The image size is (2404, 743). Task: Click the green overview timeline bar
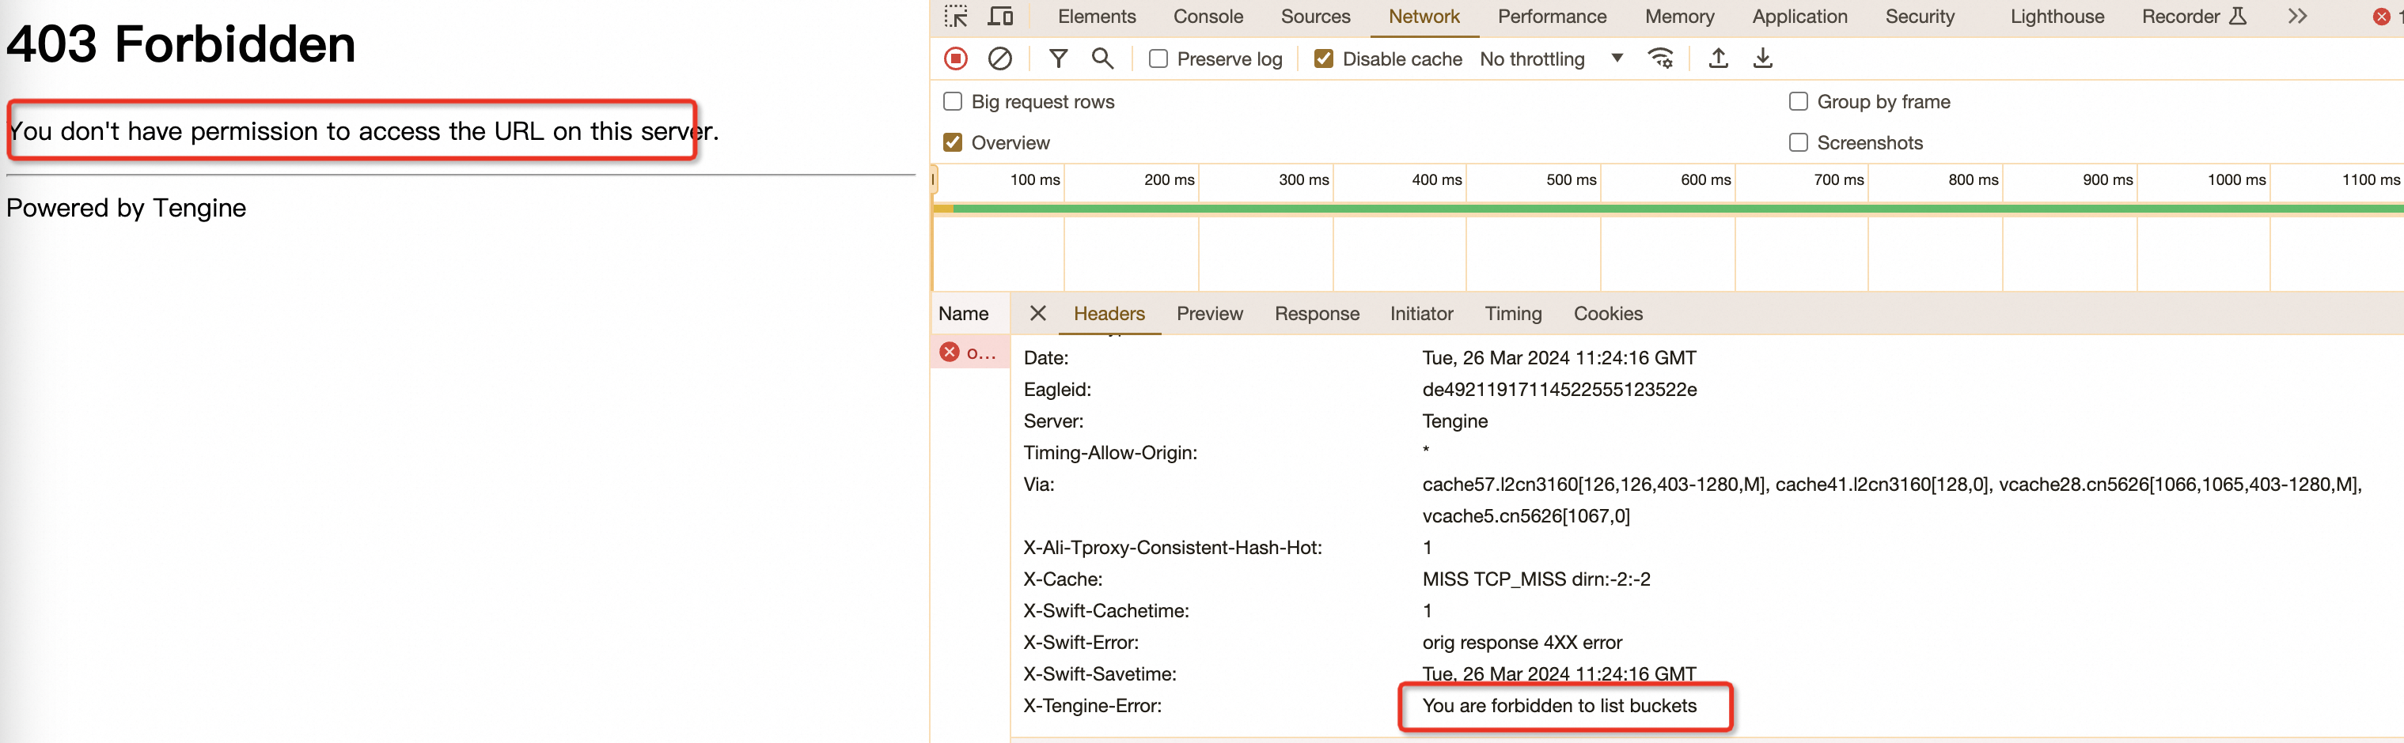pyautogui.click(x=1678, y=209)
